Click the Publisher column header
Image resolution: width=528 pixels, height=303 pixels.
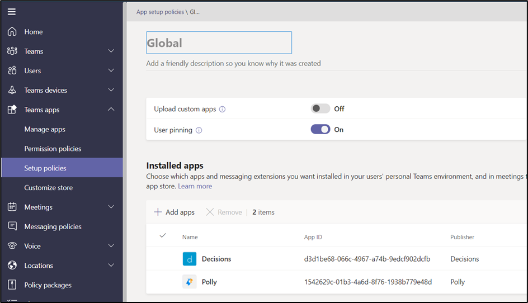[x=463, y=237]
